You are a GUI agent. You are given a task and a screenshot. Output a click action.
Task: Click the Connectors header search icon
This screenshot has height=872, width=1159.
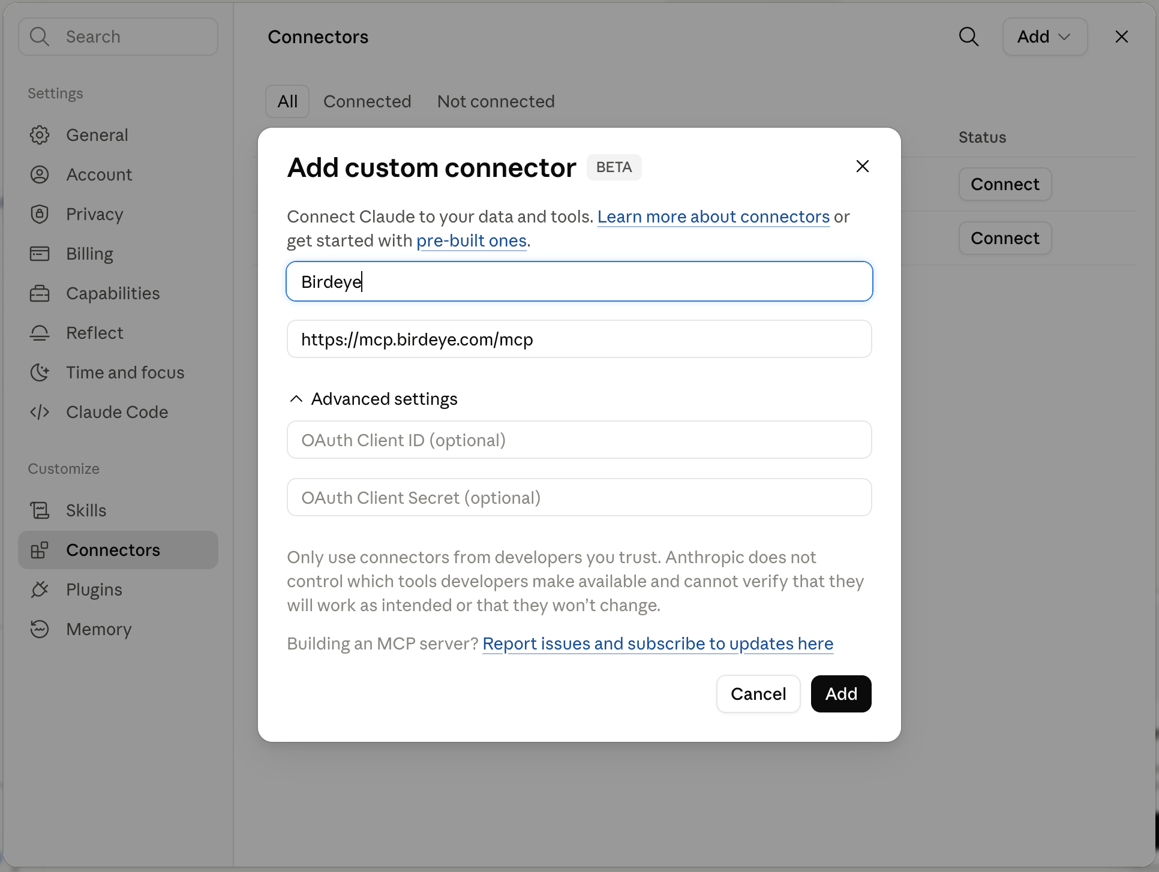(x=968, y=37)
